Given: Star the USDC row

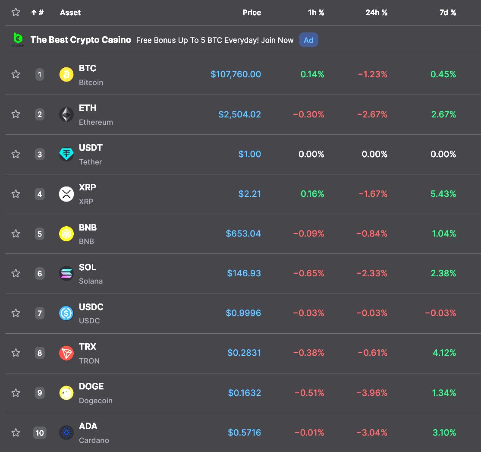Looking at the screenshot, I should coord(16,313).
